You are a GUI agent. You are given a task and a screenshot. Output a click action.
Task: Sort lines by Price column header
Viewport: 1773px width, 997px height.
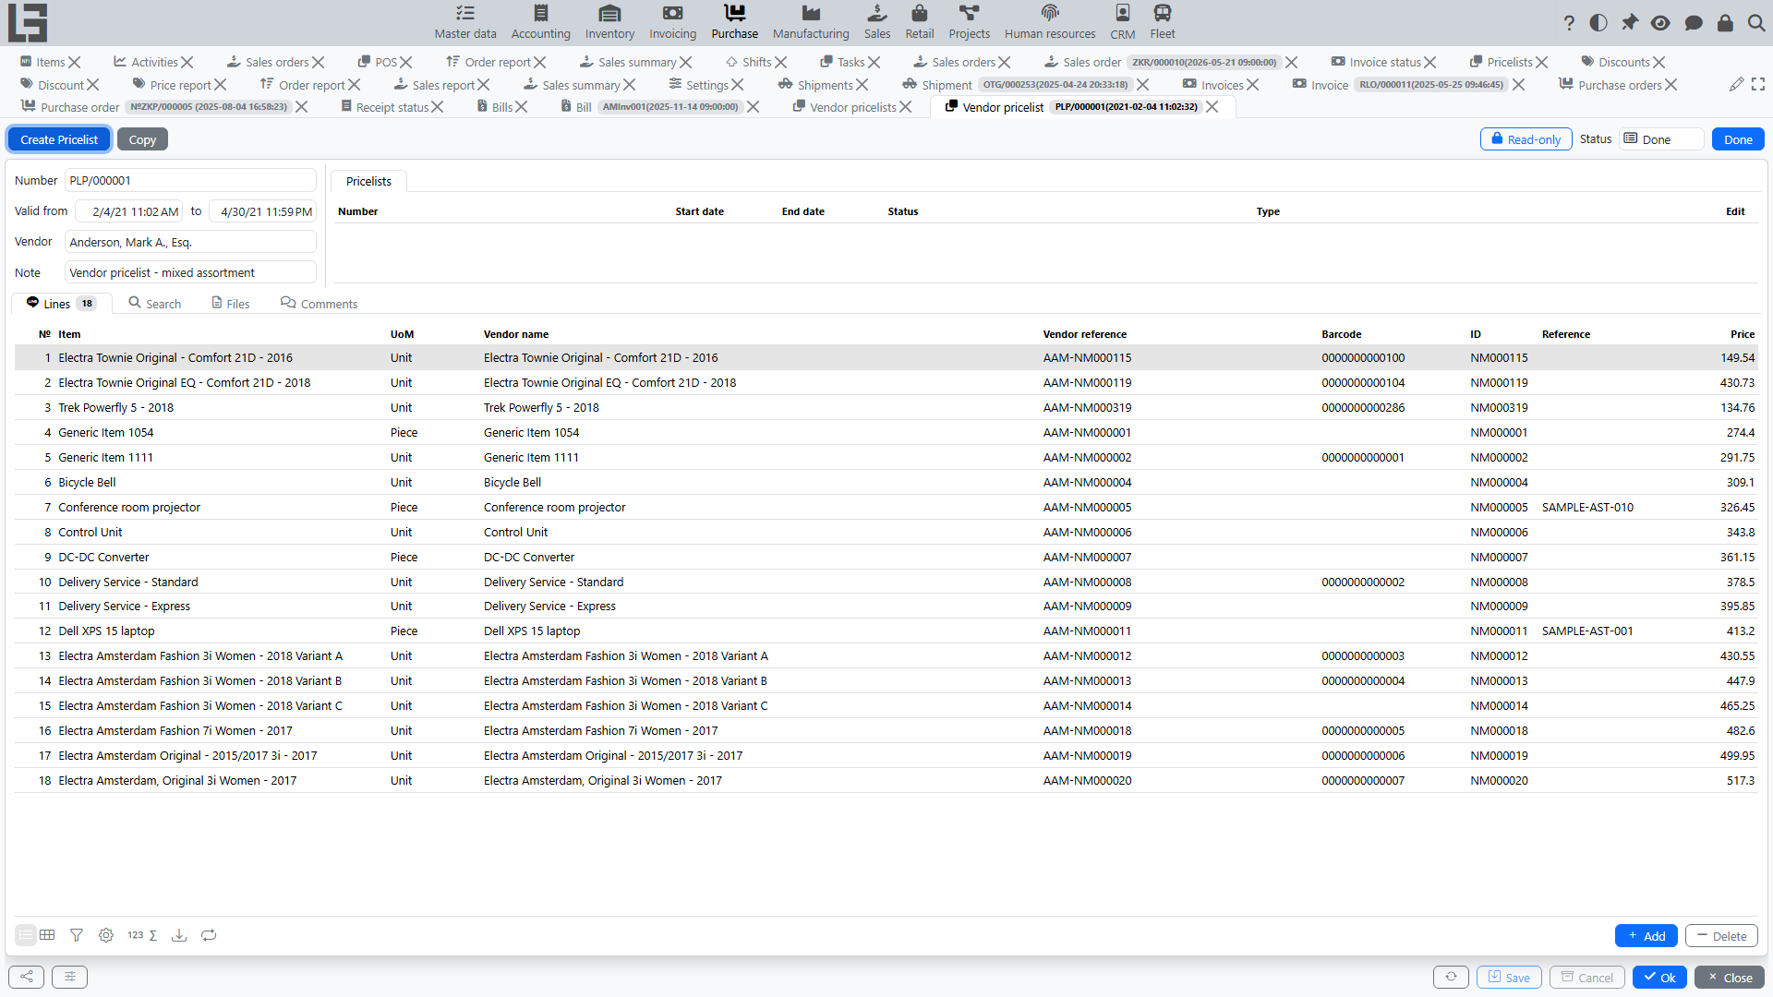coord(1743,334)
